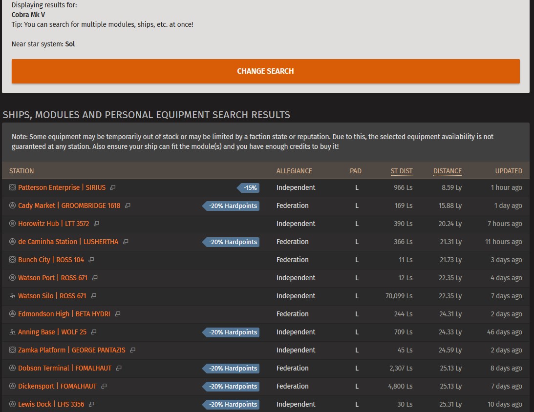
Task: Open de Caminha Station | LUSHERTHA link
Action: tap(68, 242)
